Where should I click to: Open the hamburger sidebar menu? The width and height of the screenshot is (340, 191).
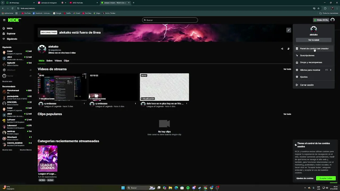tap(4, 20)
